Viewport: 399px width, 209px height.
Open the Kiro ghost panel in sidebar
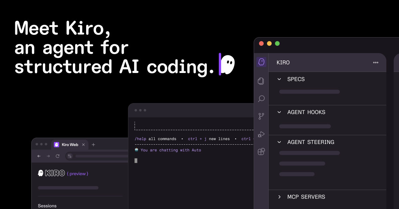tap(261, 62)
